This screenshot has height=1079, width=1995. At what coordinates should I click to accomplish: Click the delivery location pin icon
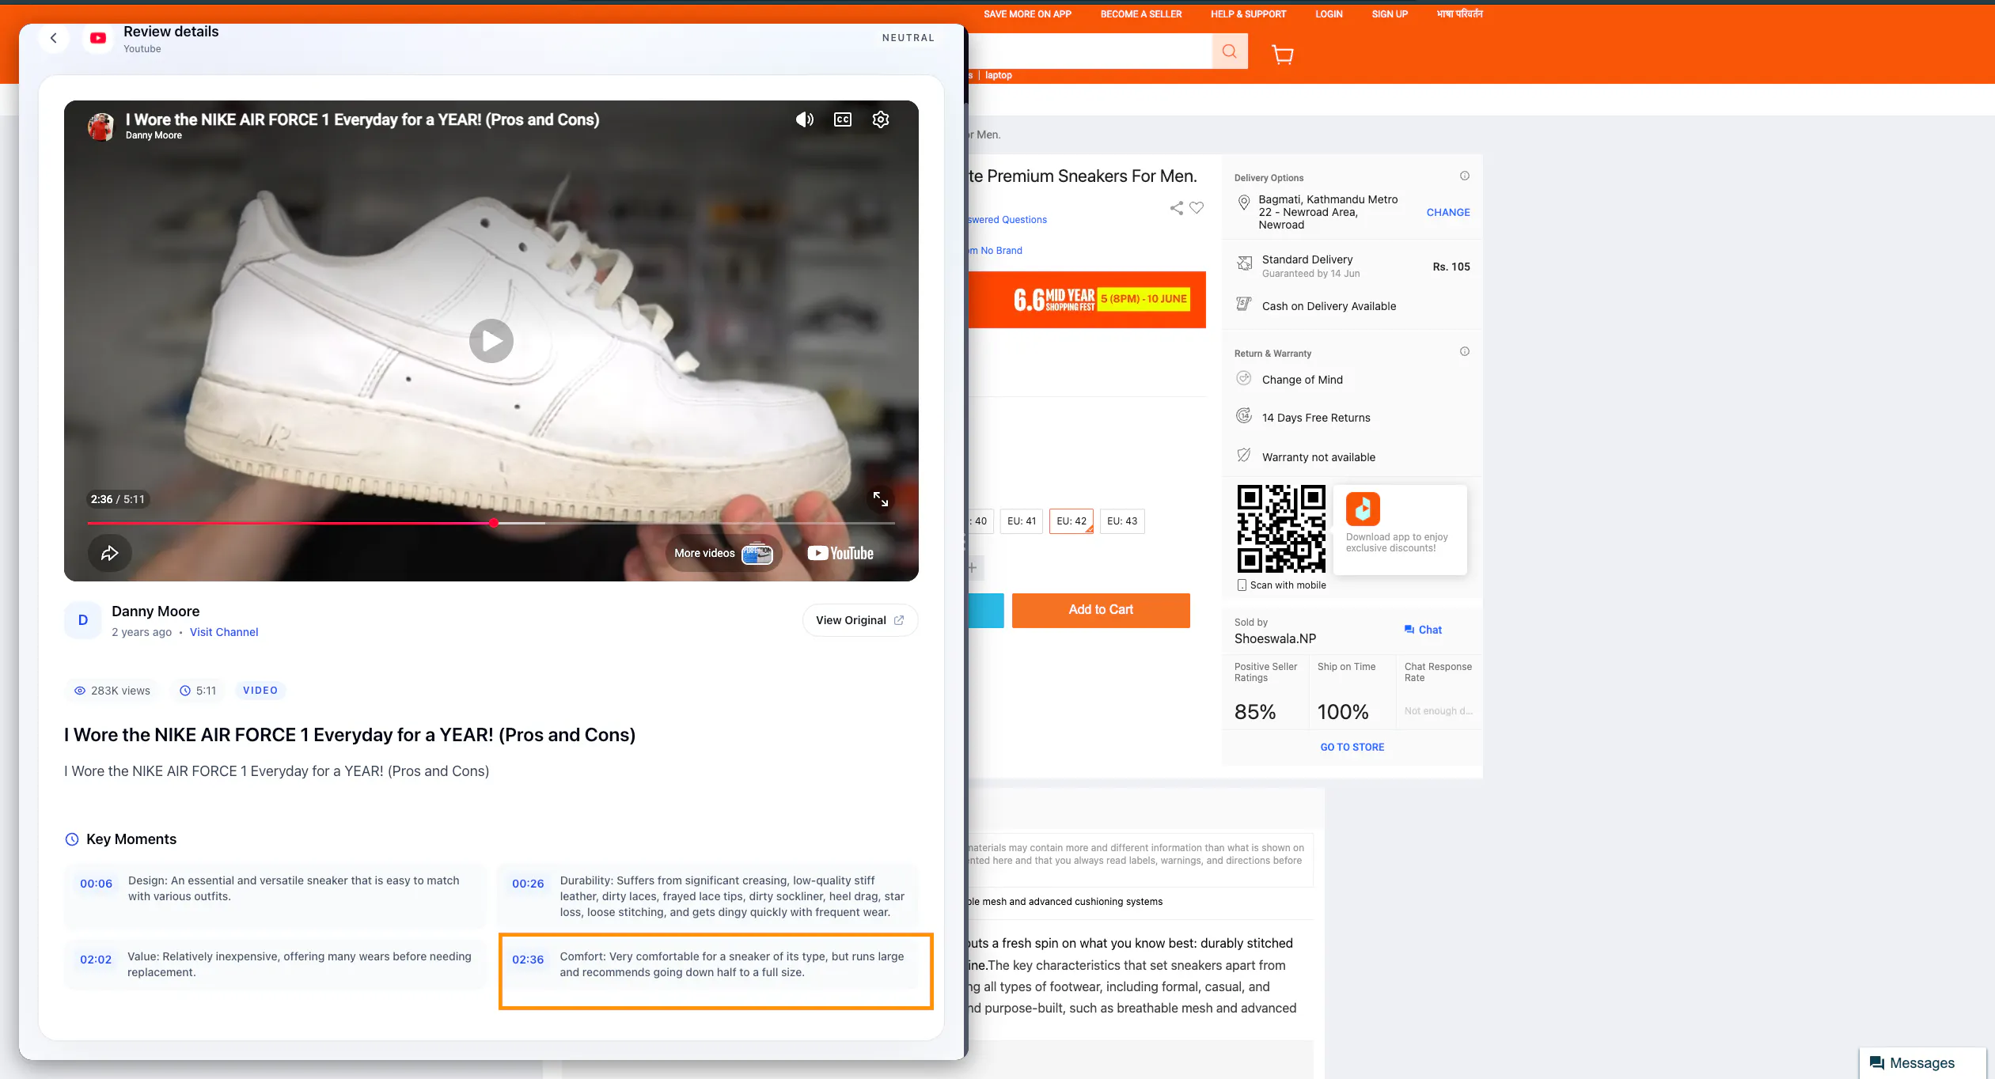[x=1244, y=203]
